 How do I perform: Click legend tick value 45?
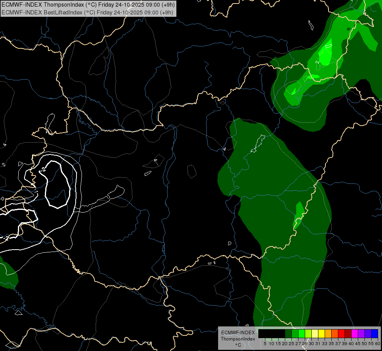point(358,344)
